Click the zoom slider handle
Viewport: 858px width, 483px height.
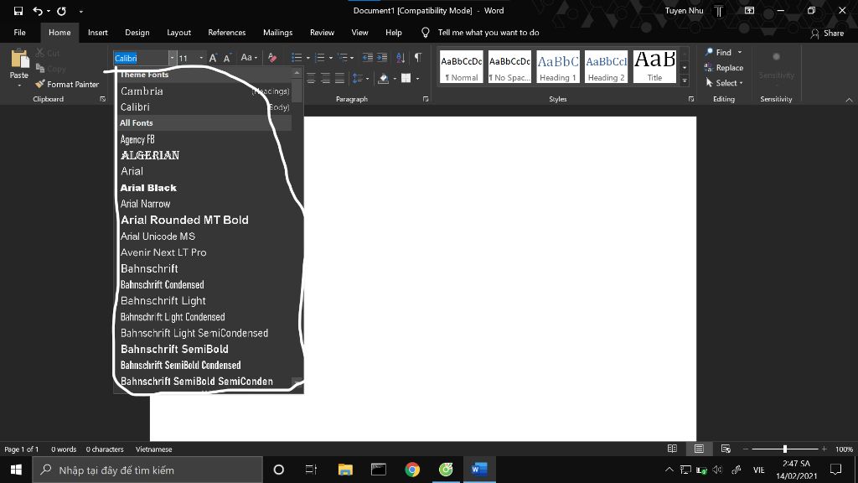[784, 449]
